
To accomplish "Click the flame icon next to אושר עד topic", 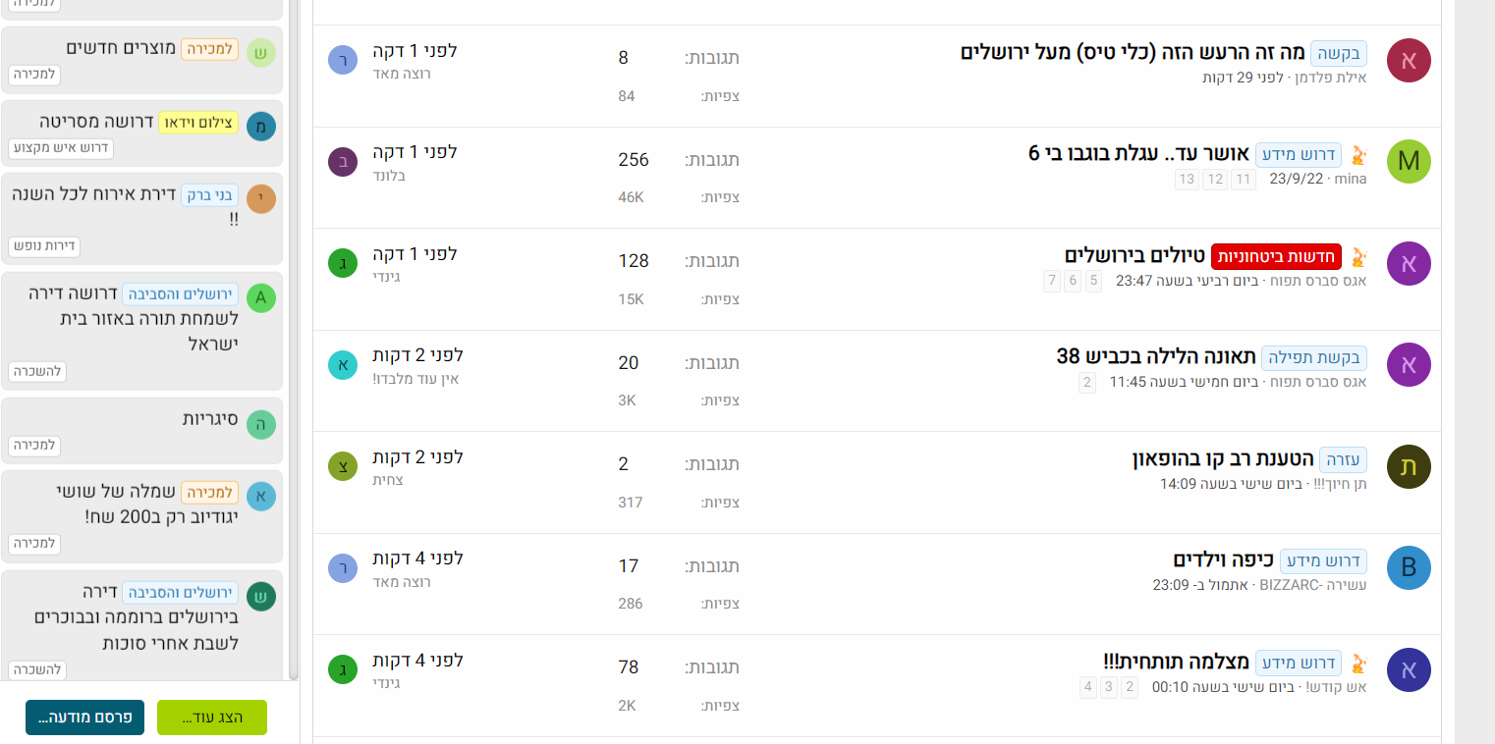I will pyautogui.click(x=1359, y=155).
